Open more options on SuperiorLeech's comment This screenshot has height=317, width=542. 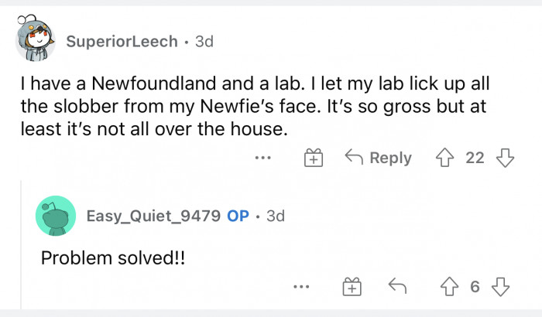(x=263, y=158)
